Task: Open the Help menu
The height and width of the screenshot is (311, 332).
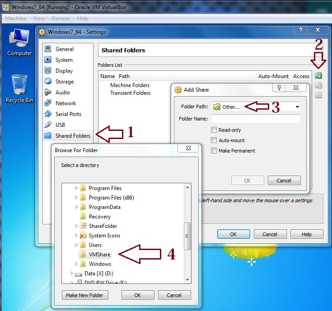Action: 83,19
